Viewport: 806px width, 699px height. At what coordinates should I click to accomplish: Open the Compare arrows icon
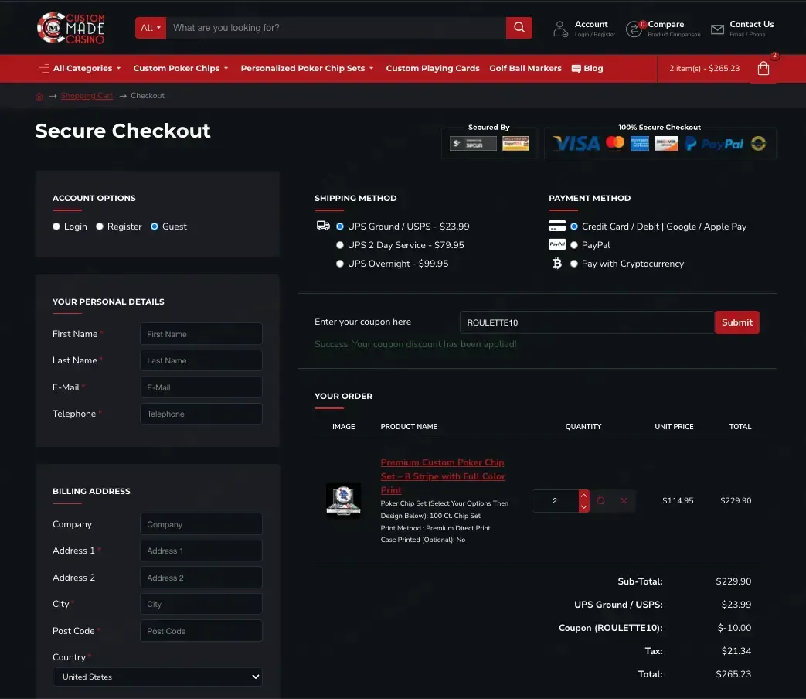(x=634, y=29)
